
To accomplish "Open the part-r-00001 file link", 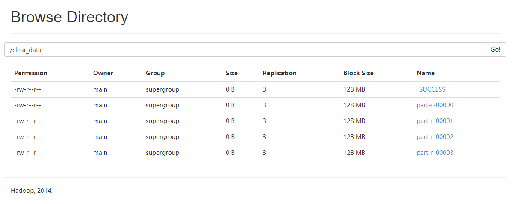I will pos(435,121).
